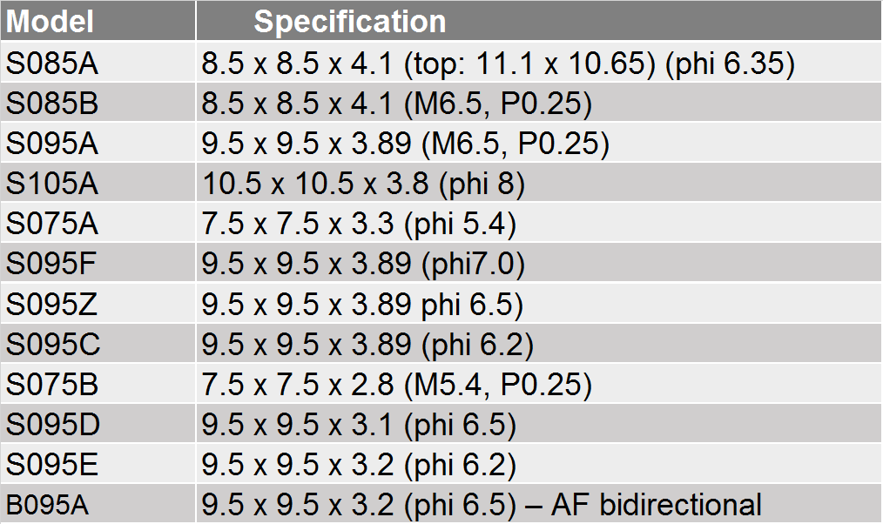
Task: Select the S075A model cell
Action: pos(98,223)
